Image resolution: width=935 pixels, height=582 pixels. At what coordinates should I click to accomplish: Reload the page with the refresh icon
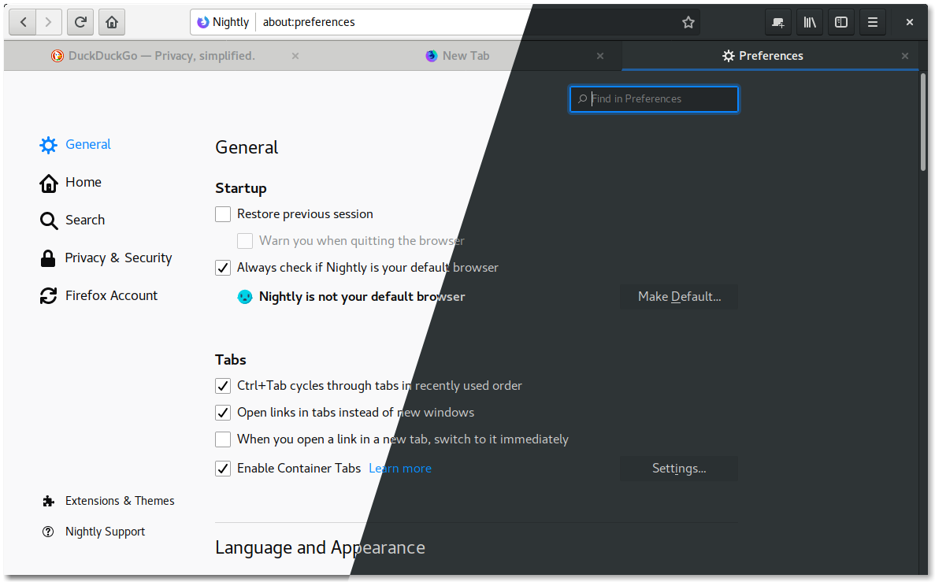click(80, 22)
